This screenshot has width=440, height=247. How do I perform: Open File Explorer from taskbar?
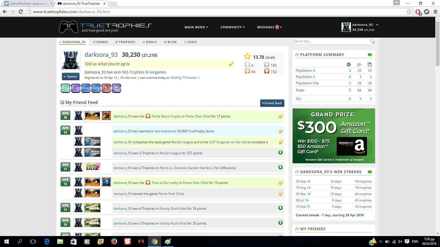(60, 242)
